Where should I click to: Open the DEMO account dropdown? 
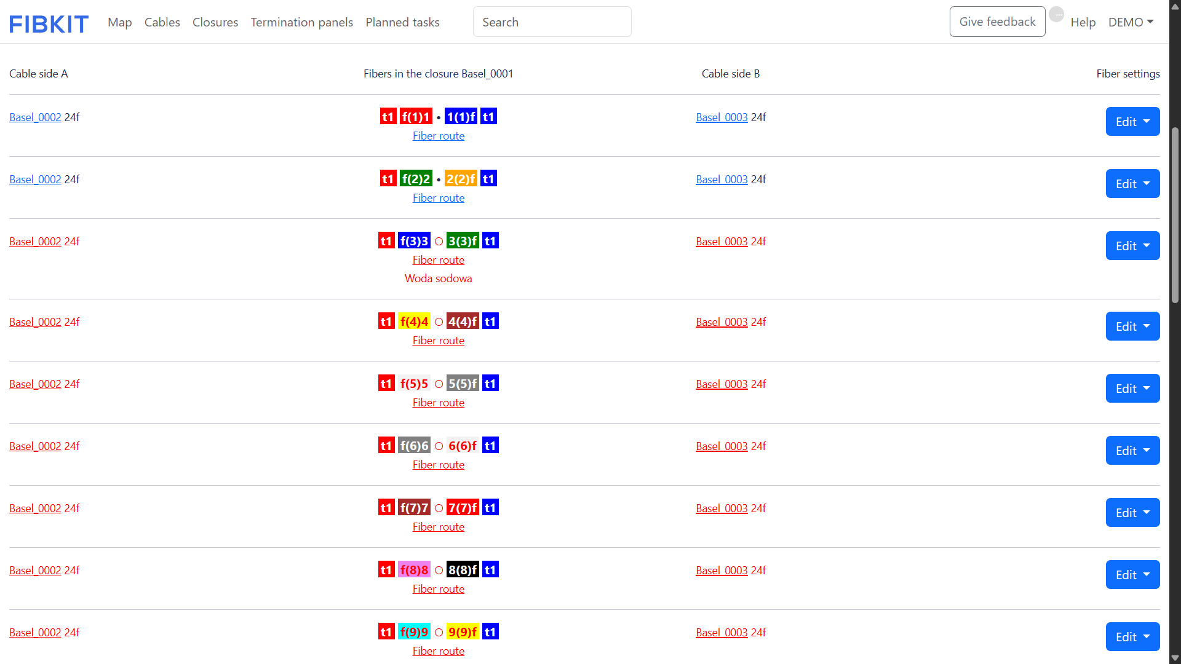1131,22
